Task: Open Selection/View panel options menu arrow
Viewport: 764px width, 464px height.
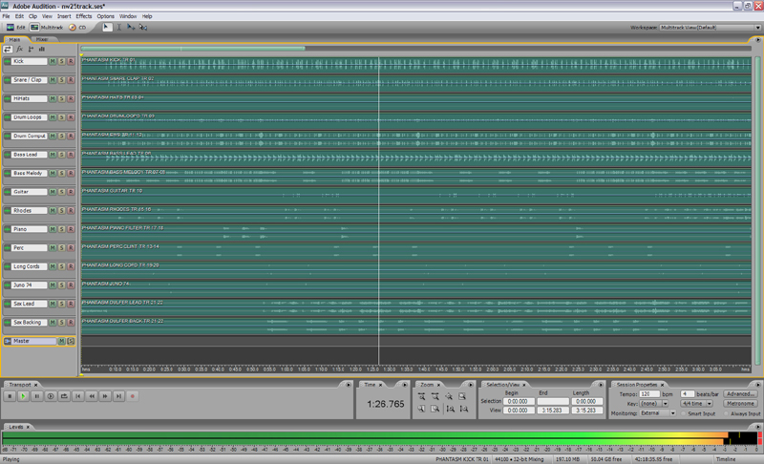Action: 601,385
